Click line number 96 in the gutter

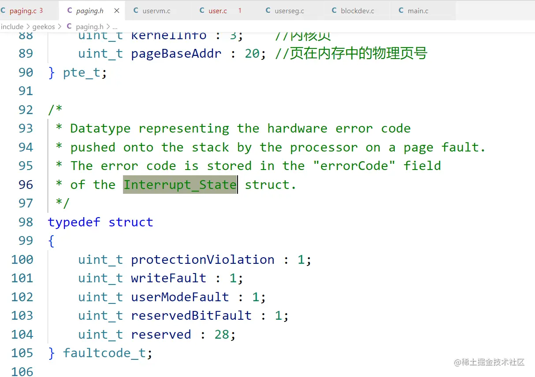point(26,185)
